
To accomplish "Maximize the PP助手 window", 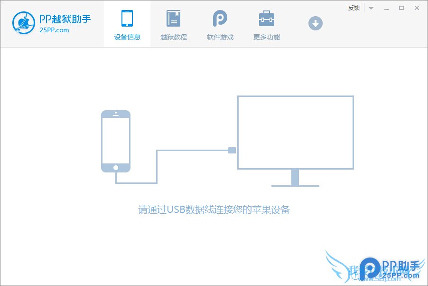I will click(401, 8).
